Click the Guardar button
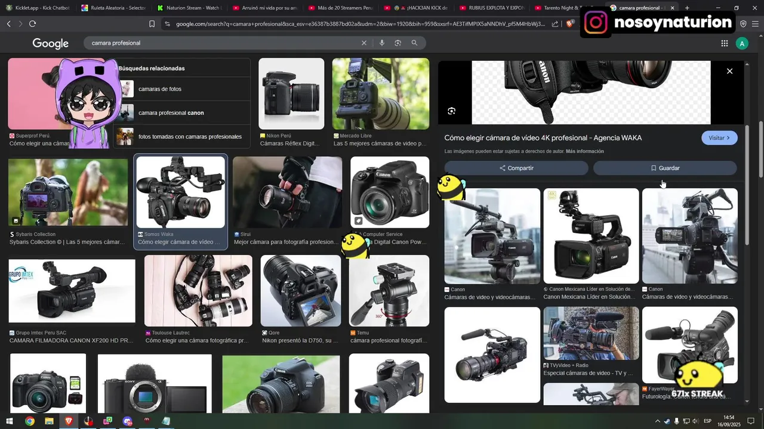This screenshot has width=764, height=429. 665,168
